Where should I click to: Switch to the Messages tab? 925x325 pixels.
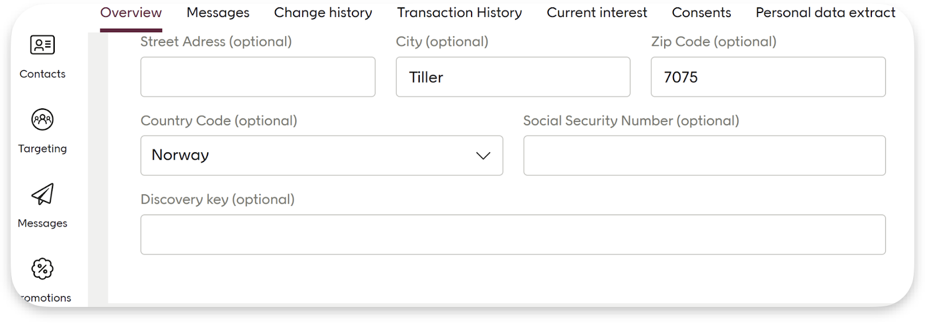218,12
